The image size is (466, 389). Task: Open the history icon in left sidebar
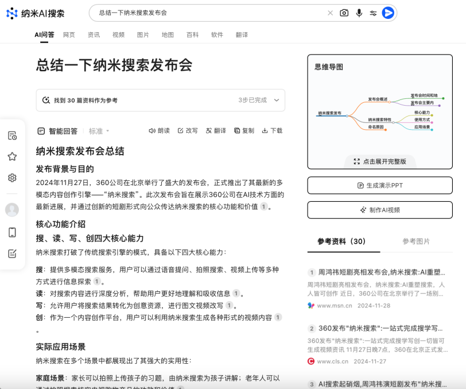[x=12, y=136]
